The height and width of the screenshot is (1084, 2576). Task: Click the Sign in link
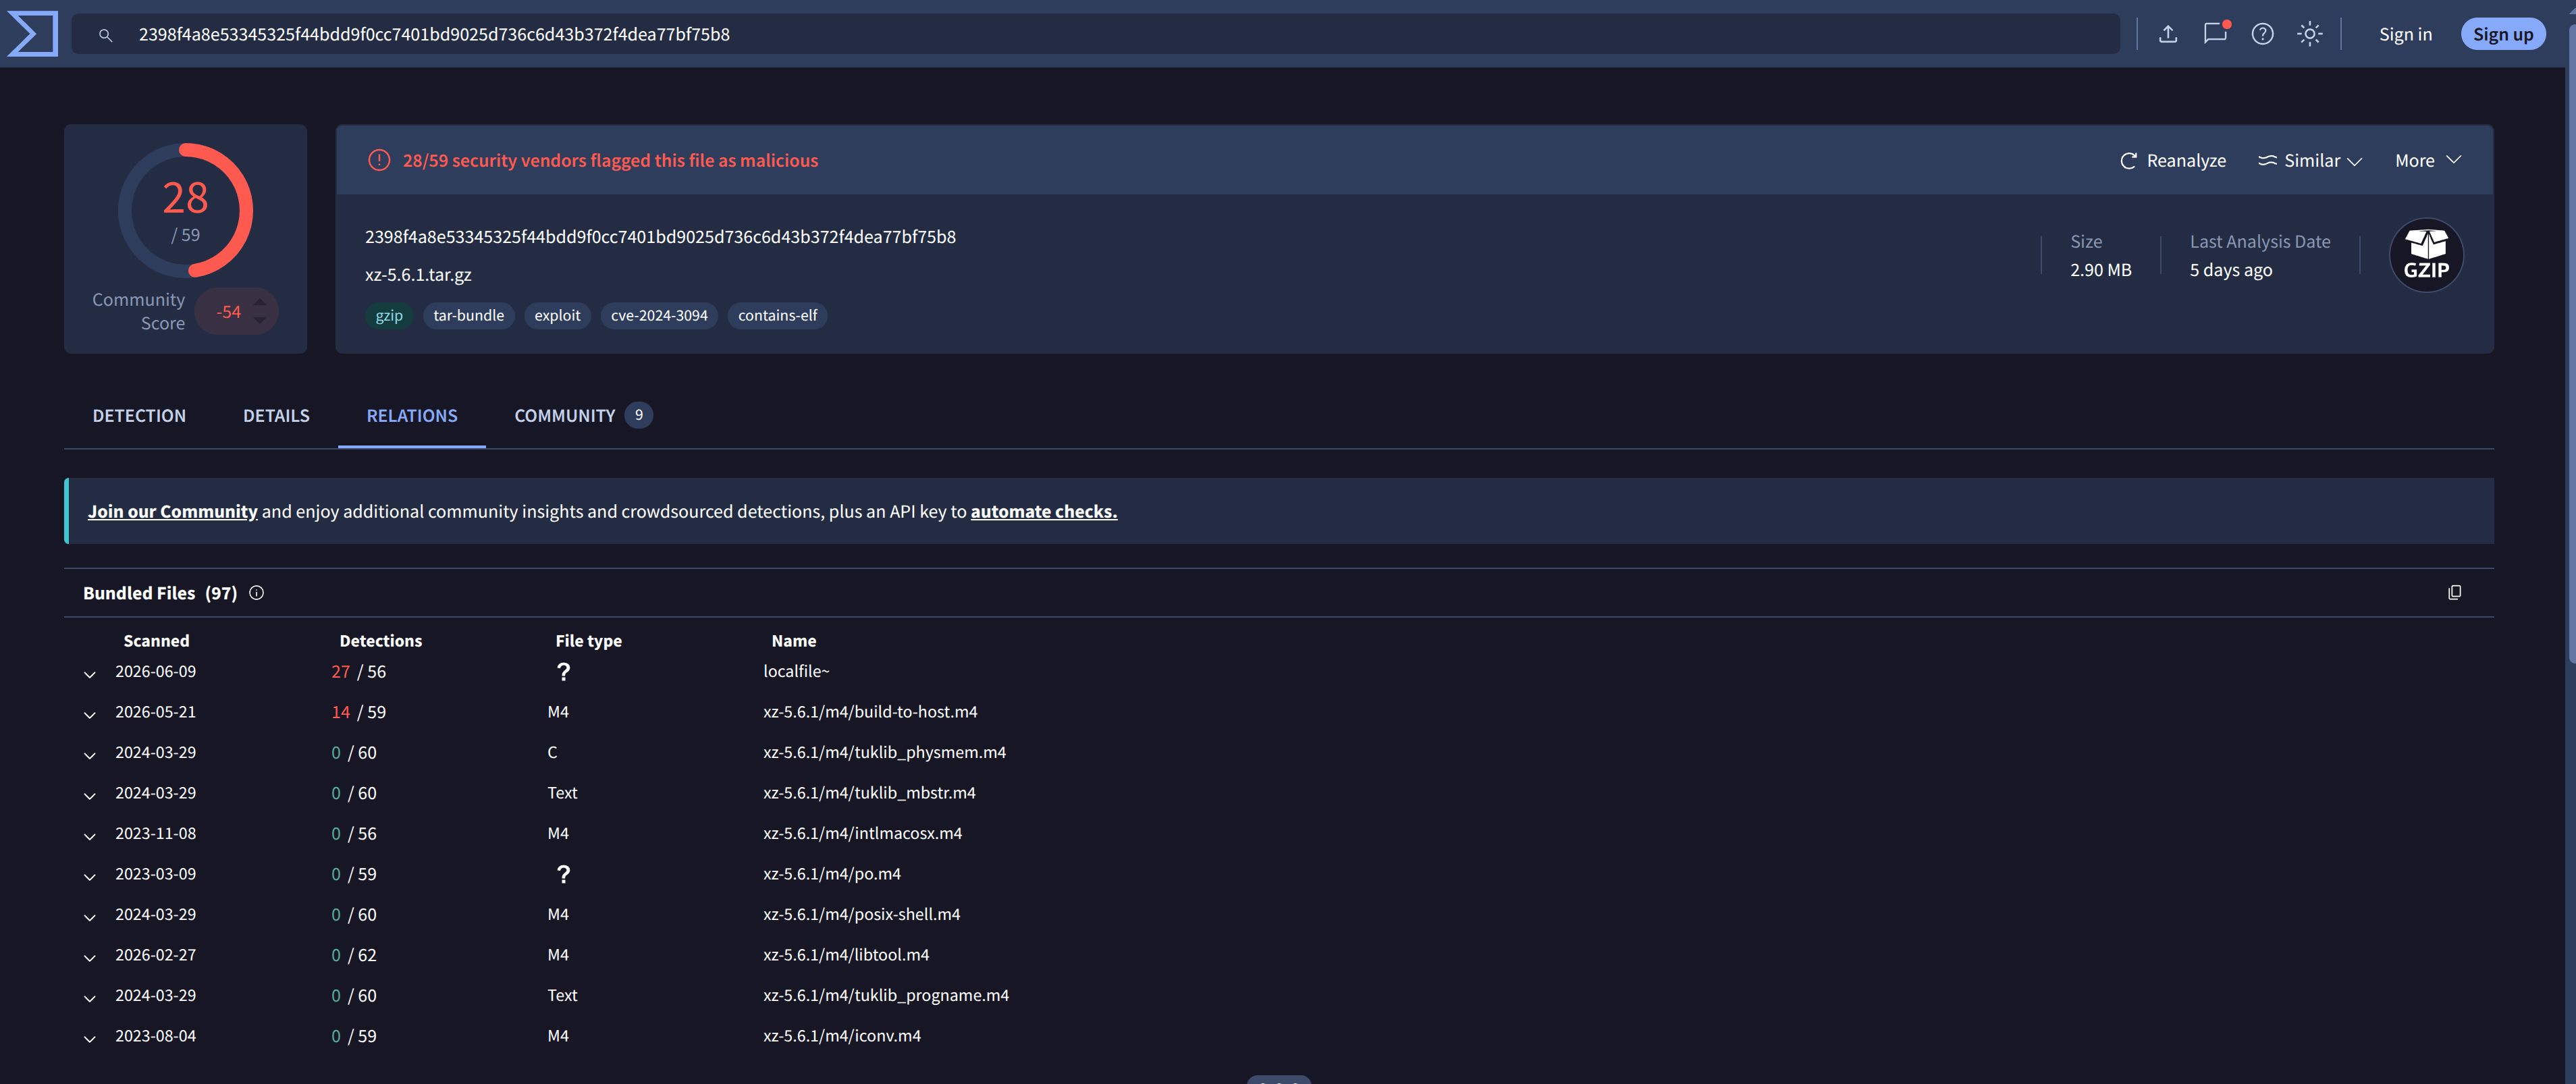click(2405, 34)
